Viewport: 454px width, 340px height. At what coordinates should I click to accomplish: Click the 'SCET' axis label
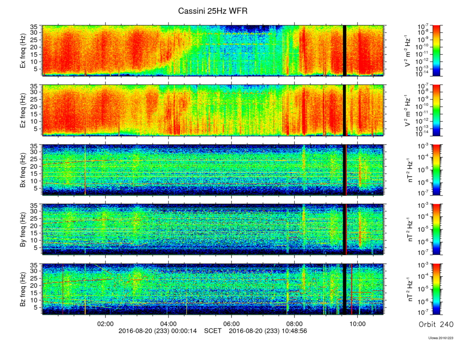click(x=213, y=331)
